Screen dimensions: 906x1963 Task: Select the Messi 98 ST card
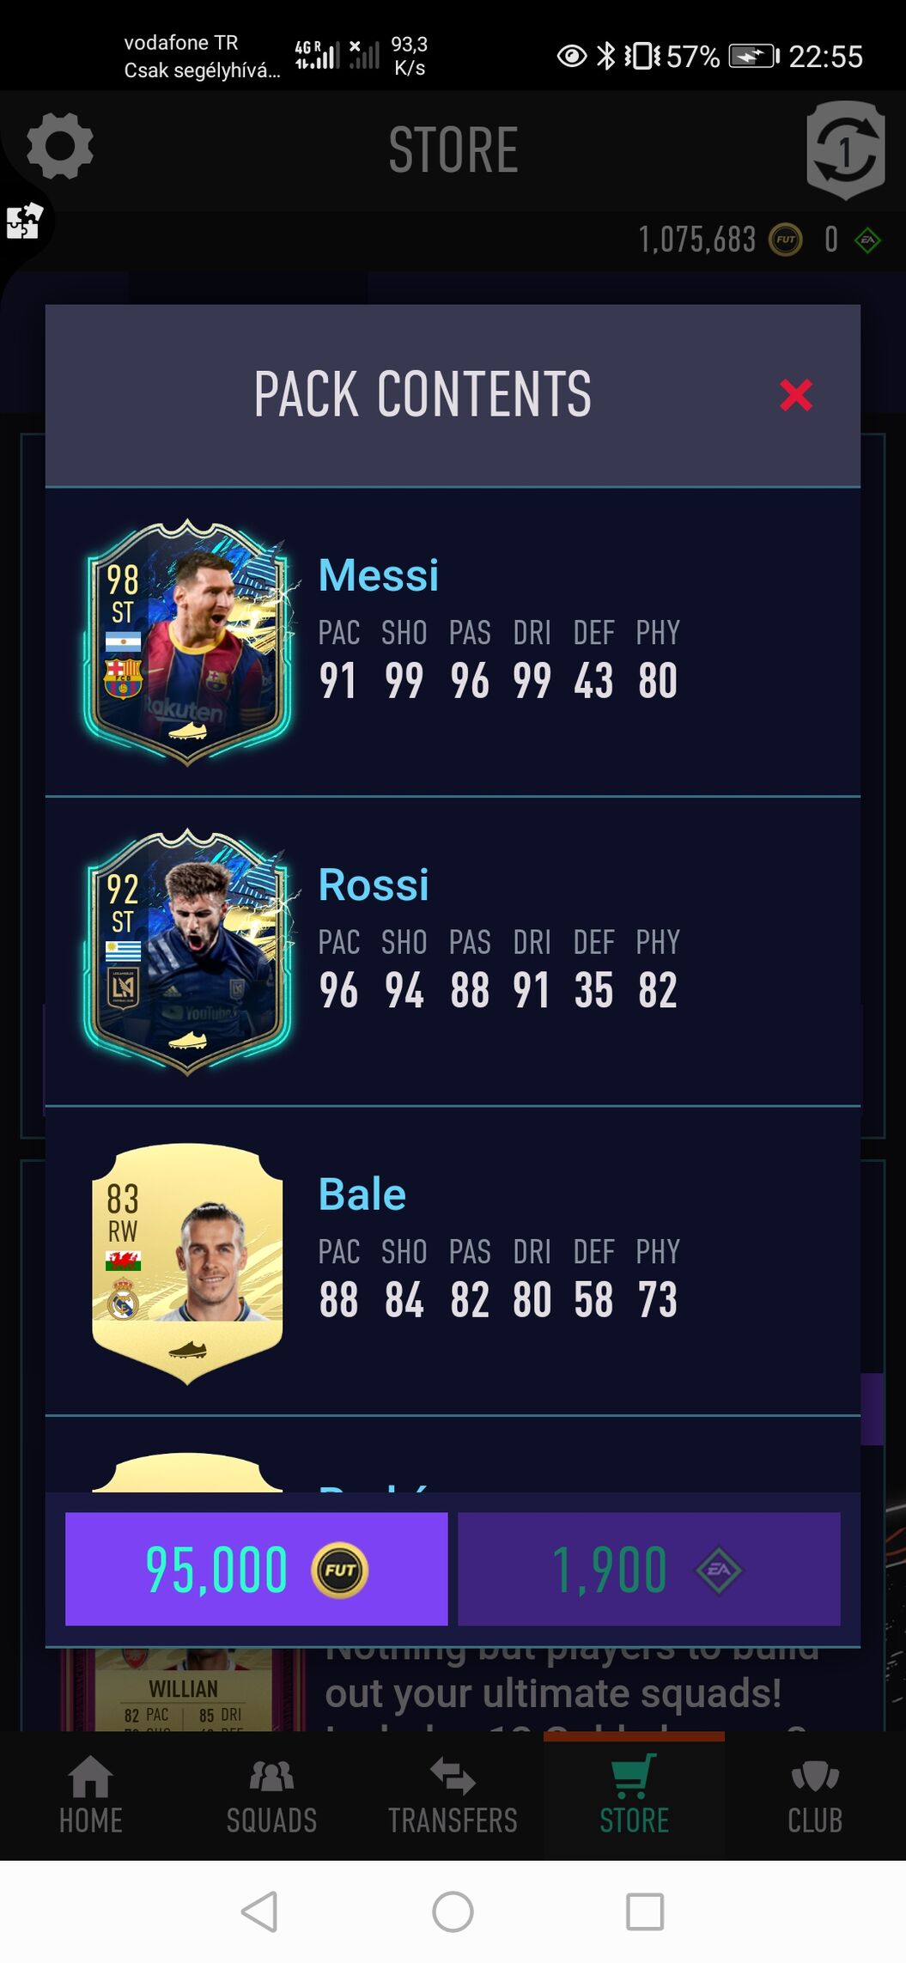tap(187, 642)
